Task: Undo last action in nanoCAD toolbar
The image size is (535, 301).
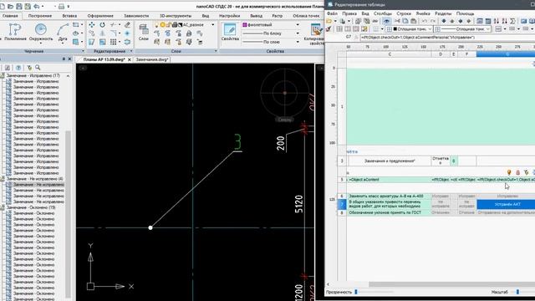Action: pyautogui.click(x=36, y=7)
